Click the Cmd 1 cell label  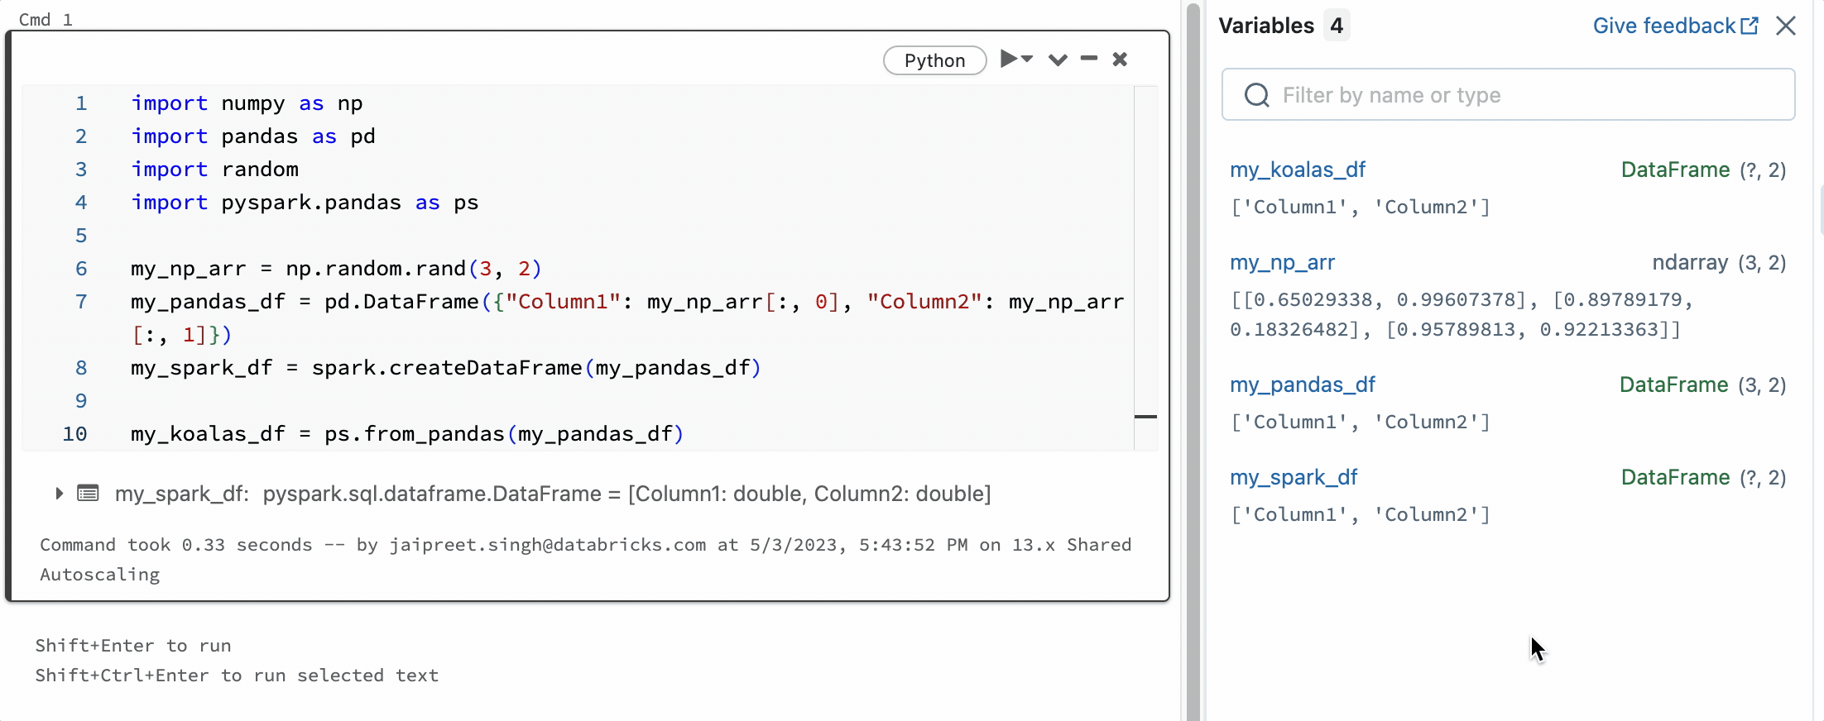tap(46, 19)
